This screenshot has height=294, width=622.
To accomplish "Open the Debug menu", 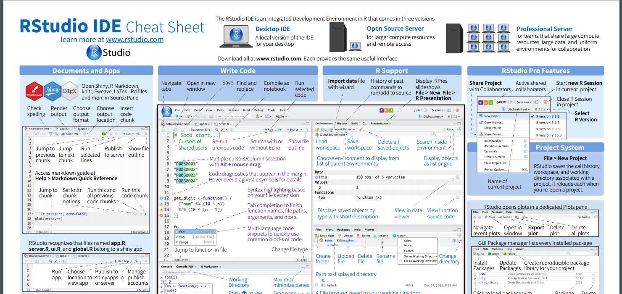I will tap(258, 110).
